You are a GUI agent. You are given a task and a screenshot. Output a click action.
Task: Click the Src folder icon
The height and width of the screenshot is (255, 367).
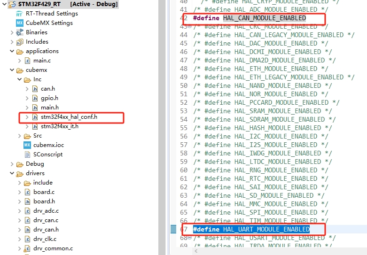tap(27, 136)
